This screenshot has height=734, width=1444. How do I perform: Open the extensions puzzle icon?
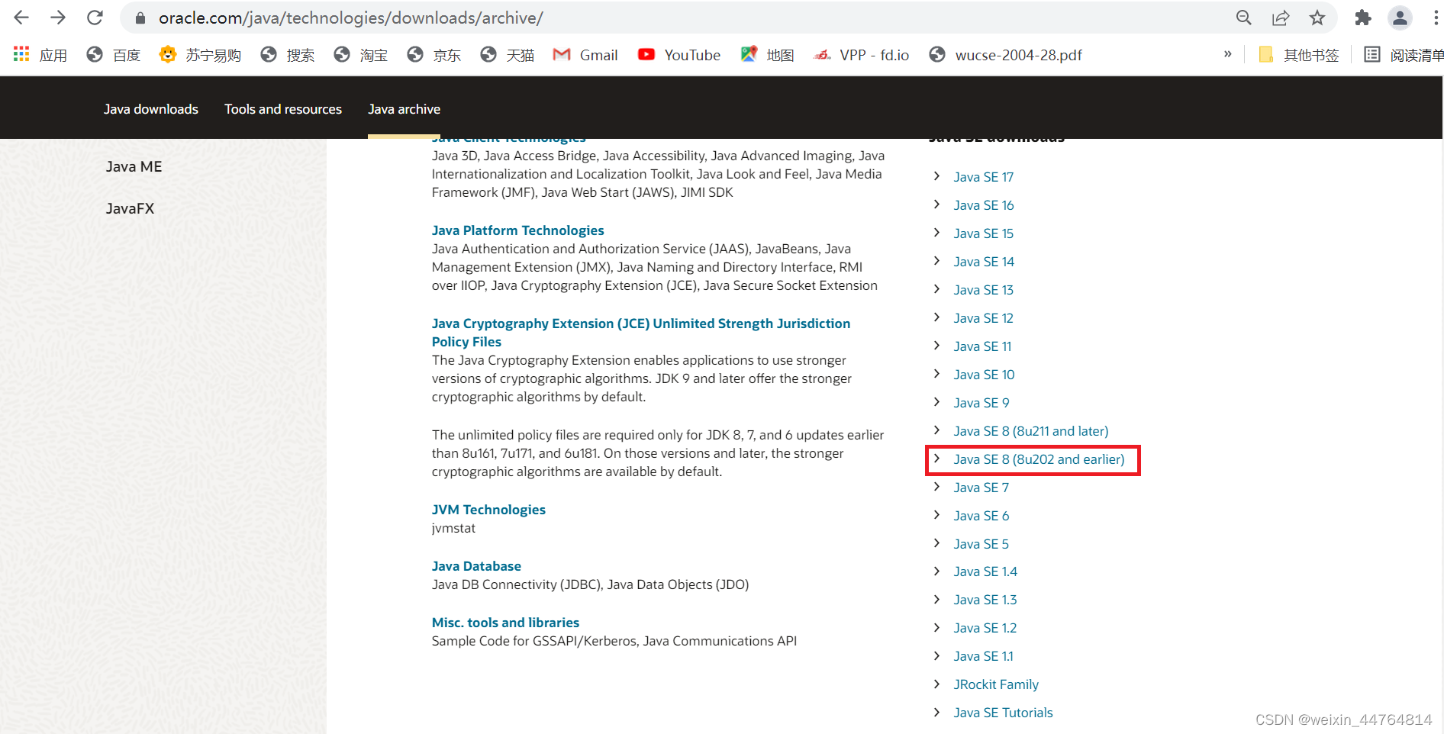1363,18
